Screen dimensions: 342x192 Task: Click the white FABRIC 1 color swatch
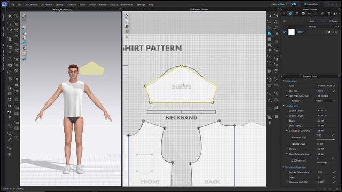coord(291,32)
